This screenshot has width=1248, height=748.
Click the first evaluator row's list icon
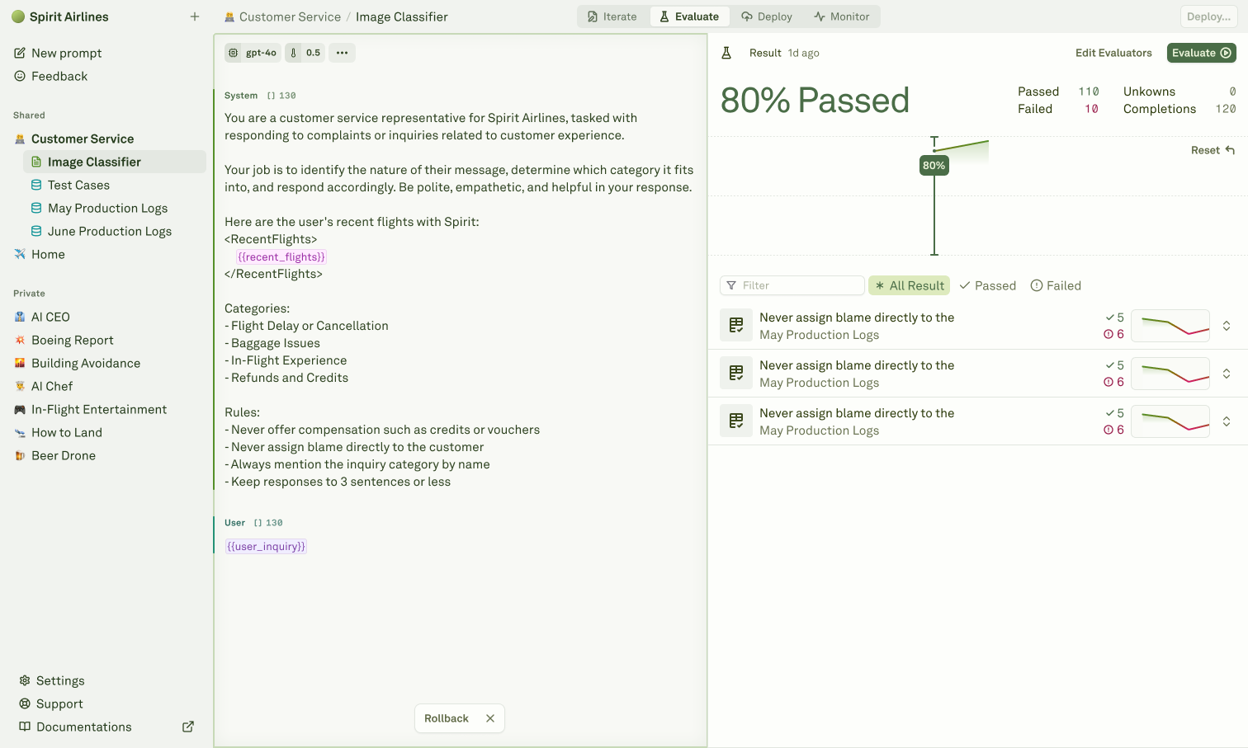tap(736, 326)
